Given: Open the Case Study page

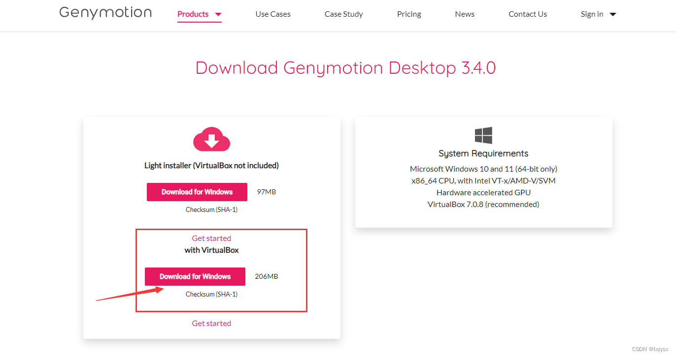Looking at the screenshot, I should click(344, 14).
